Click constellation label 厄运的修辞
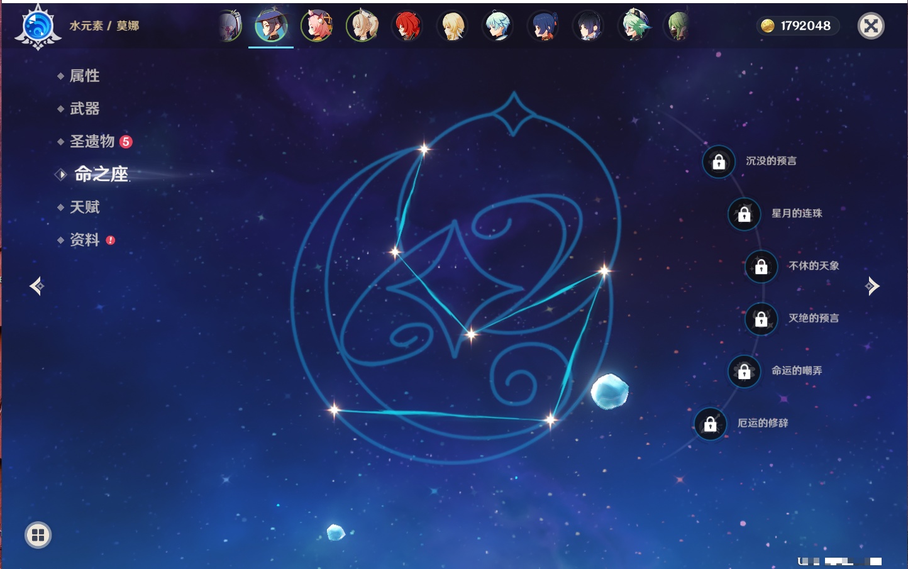 763,423
